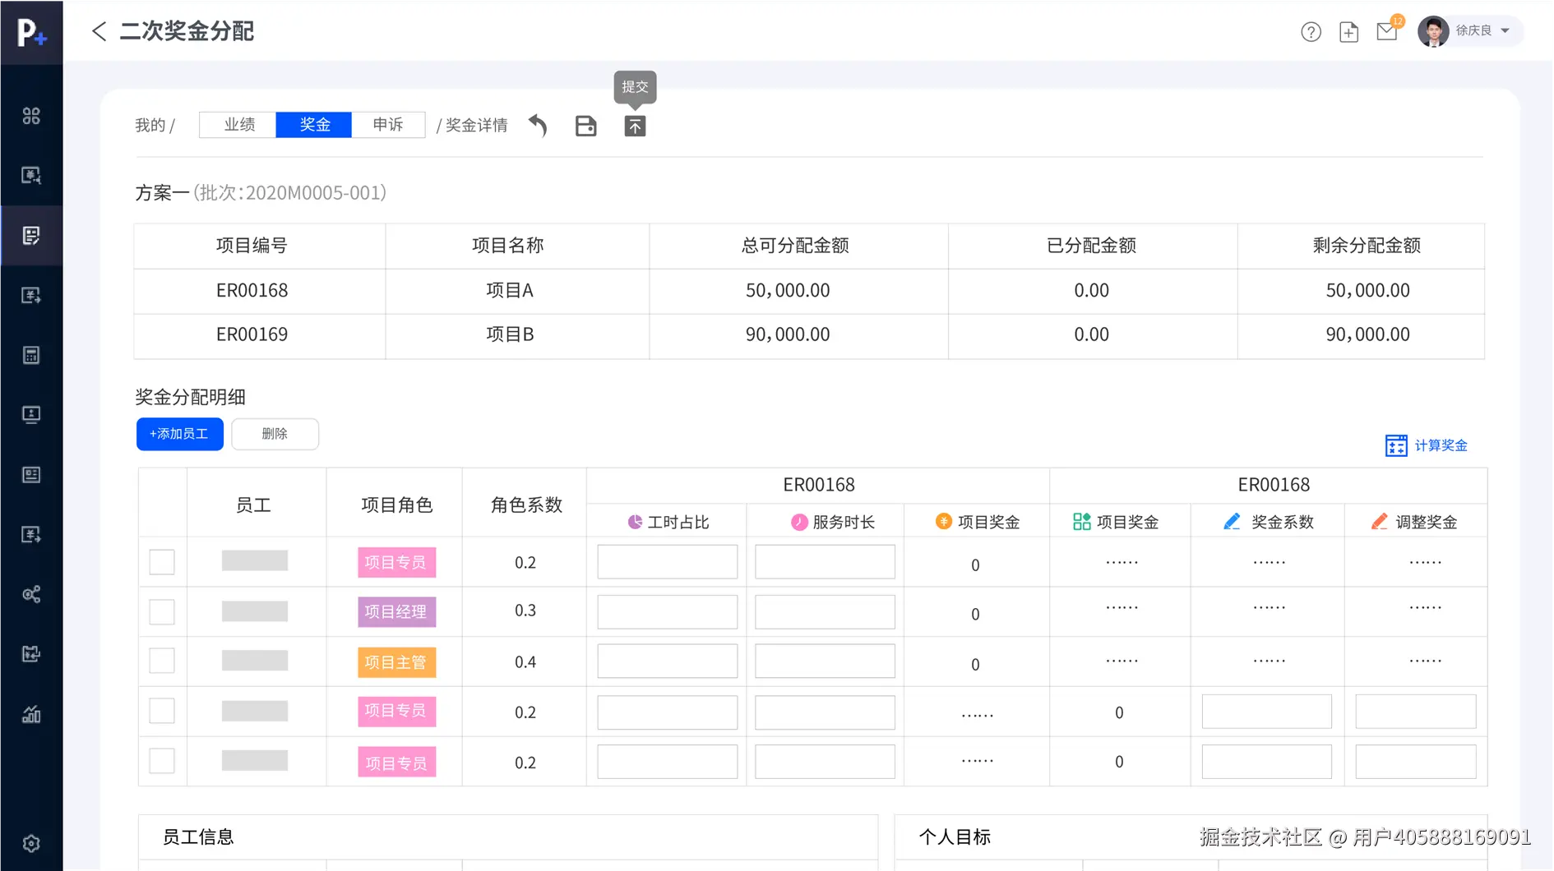Open the help question mark icon
Viewport: 1554px width, 871px height.
point(1311,32)
